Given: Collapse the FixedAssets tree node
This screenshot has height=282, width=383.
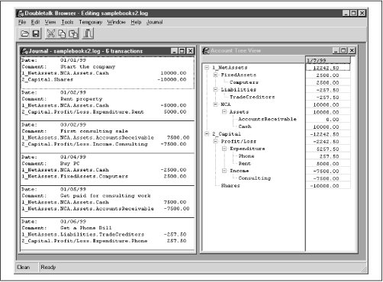Looking at the screenshot, I should (x=216, y=75).
